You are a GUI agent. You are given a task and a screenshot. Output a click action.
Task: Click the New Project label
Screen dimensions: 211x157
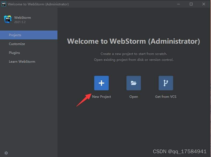(101, 97)
